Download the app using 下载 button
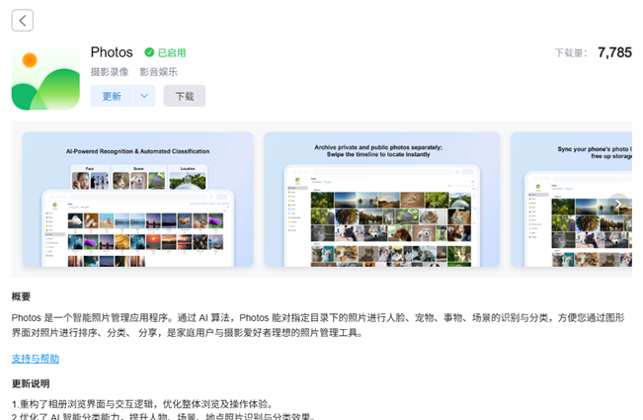This screenshot has width=643, height=420. click(x=185, y=96)
